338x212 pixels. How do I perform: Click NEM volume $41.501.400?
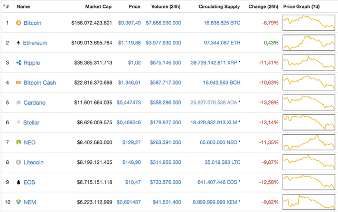coord(167,202)
